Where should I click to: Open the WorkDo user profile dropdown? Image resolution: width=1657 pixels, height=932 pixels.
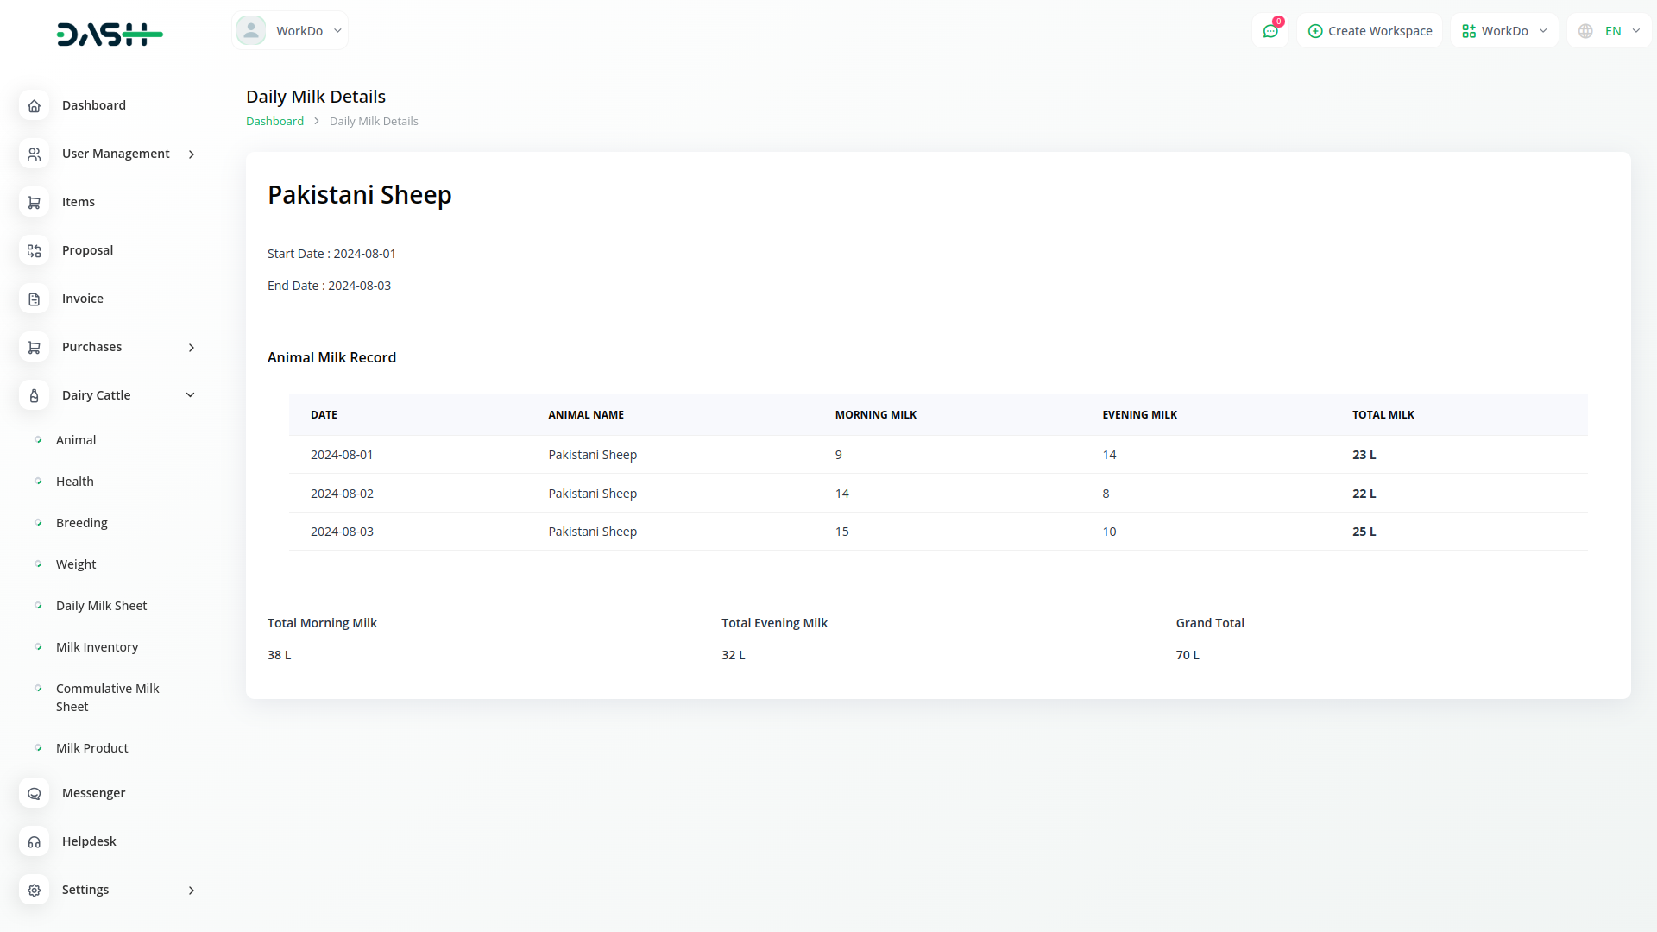[x=290, y=31]
